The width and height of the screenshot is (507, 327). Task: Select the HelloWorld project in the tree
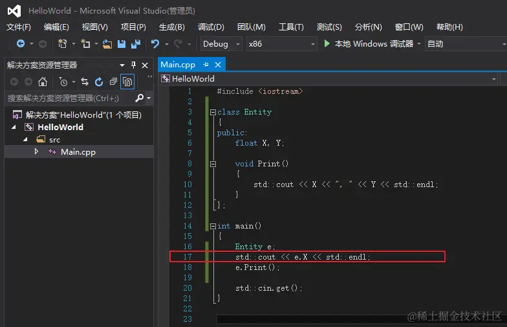pos(61,127)
